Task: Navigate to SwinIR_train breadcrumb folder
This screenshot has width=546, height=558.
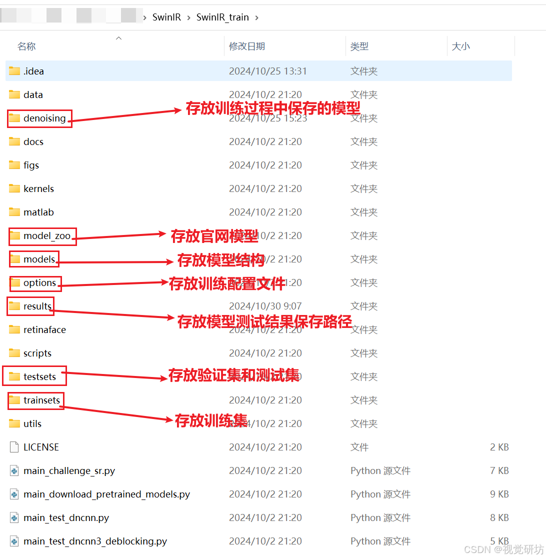Action: tap(222, 17)
